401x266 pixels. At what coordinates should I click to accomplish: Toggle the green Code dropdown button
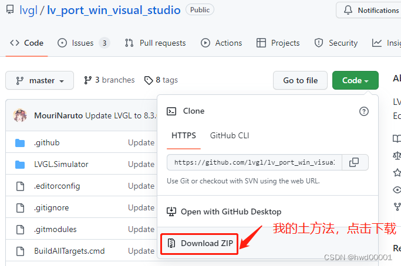pyautogui.click(x=355, y=80)
